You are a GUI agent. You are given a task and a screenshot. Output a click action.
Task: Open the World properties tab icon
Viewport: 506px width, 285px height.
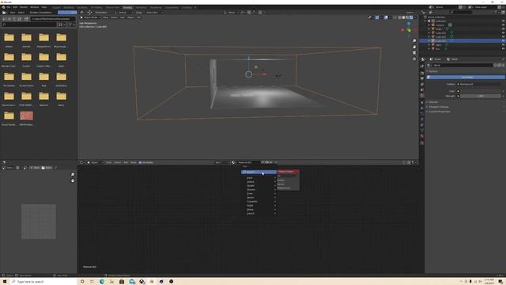pos(422,96)
